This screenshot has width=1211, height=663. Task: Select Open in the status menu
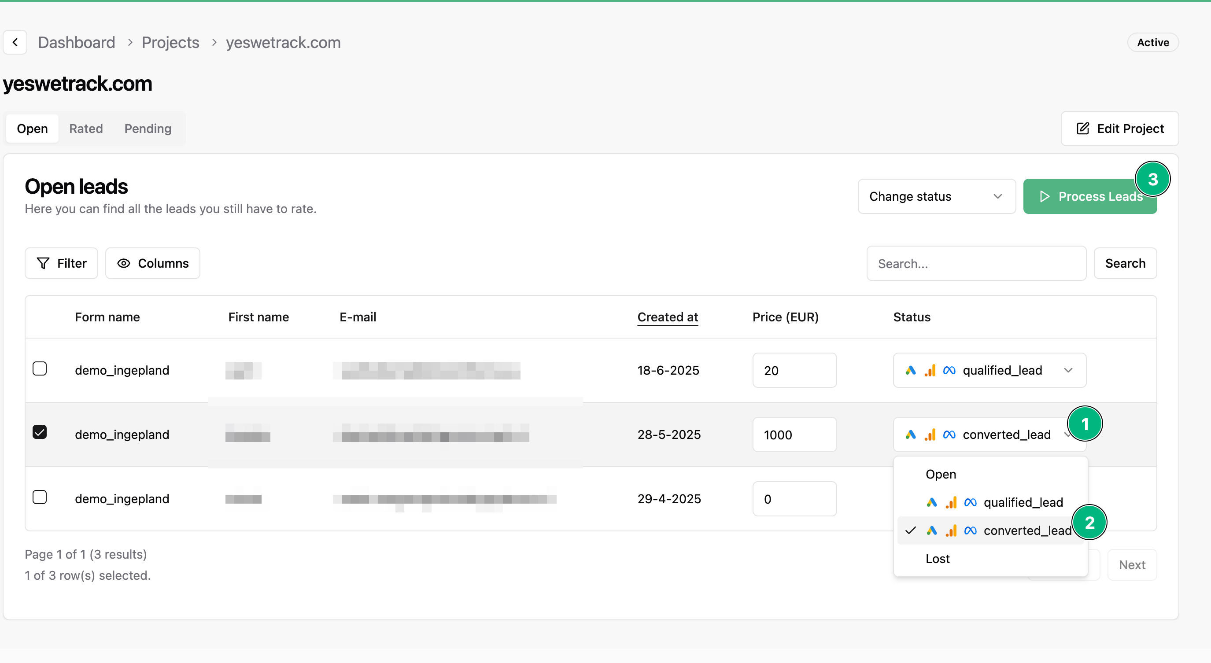(990, 474)
